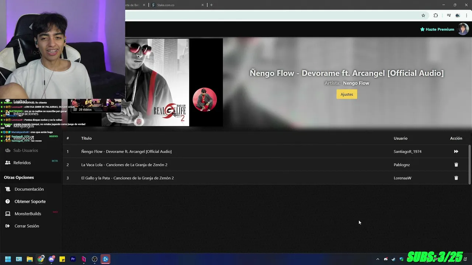Click the Título column header
The height and width of the screenshot is (265, 472).
(86, 138)
